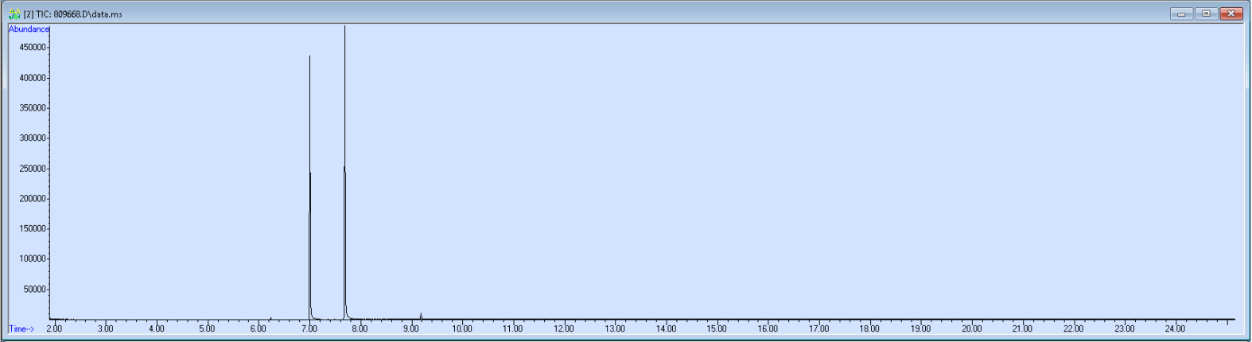Click the 13.00 time axis label
The width and height of the screenshot is (1252, 342).
coord(615,328)
